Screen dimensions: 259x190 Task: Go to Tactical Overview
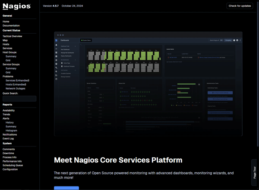(13, 36)
